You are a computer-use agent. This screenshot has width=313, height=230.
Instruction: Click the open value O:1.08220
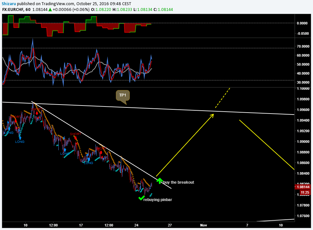(x=101, y=9)
